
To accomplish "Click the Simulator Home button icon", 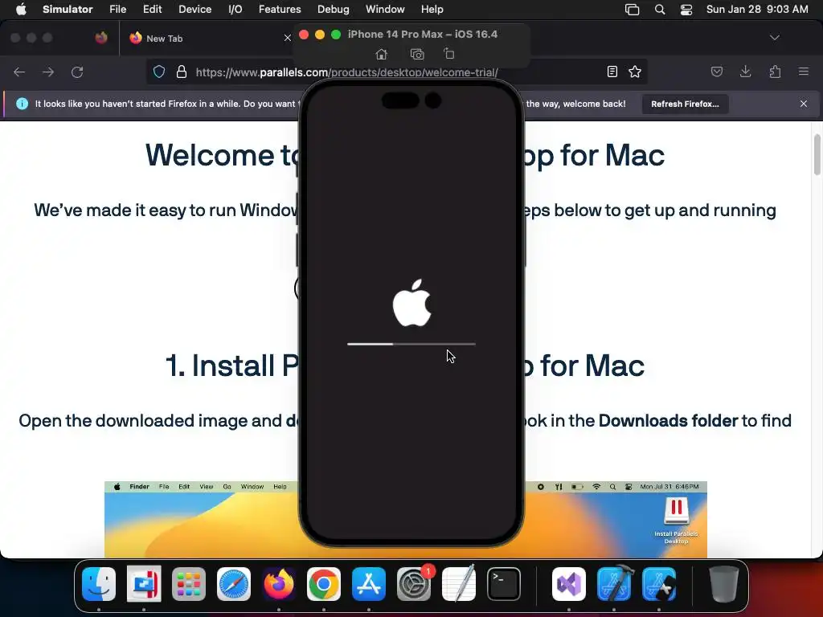I will click(x=382, y=54).
